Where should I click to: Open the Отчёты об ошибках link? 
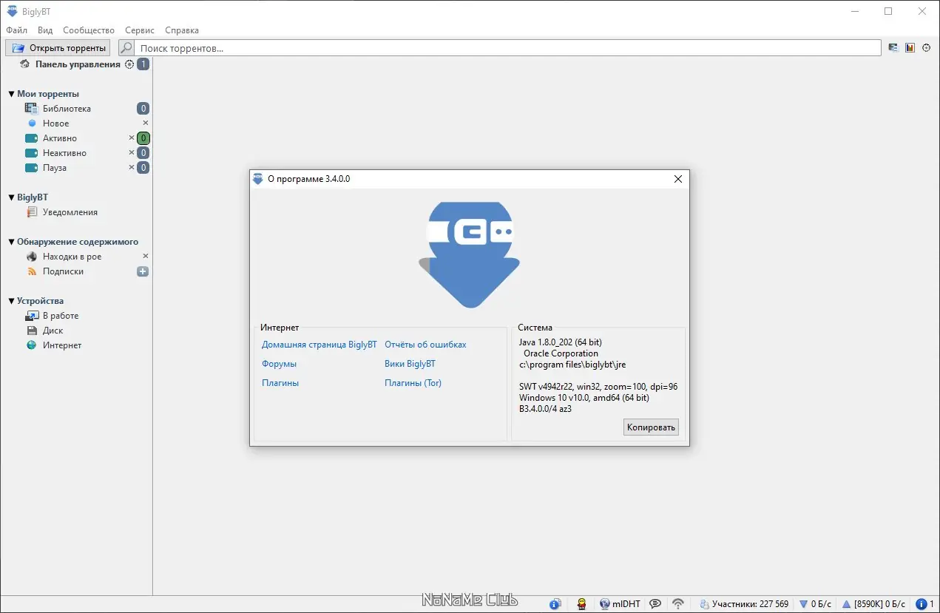coord(425,345)
